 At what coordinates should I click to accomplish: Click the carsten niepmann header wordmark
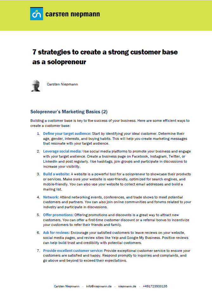pos(72,14)
